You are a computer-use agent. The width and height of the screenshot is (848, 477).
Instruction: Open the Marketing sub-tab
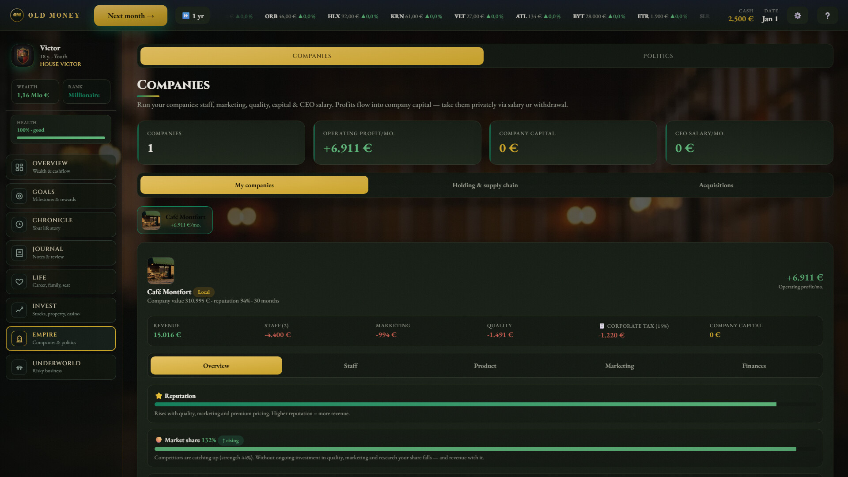pos(620,366)
